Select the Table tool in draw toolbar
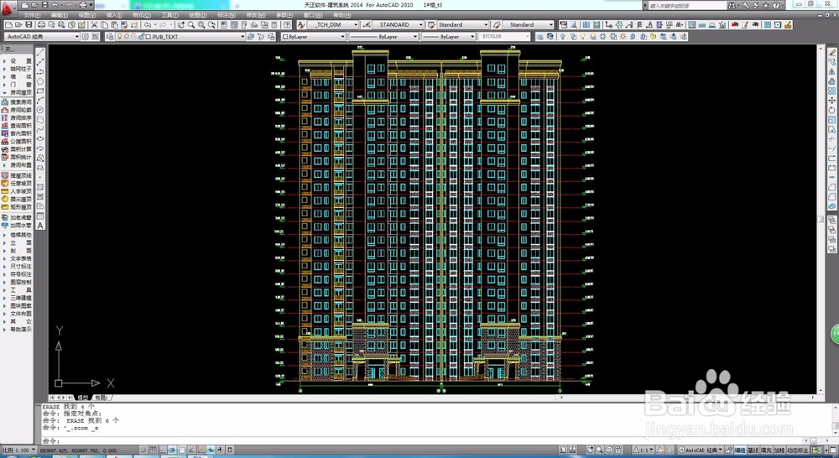This screenshot has width=839, height=458. pos(40,216)
